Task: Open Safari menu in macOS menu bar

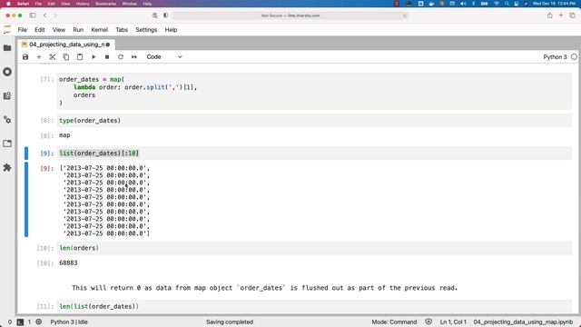Action: point(23,4)
